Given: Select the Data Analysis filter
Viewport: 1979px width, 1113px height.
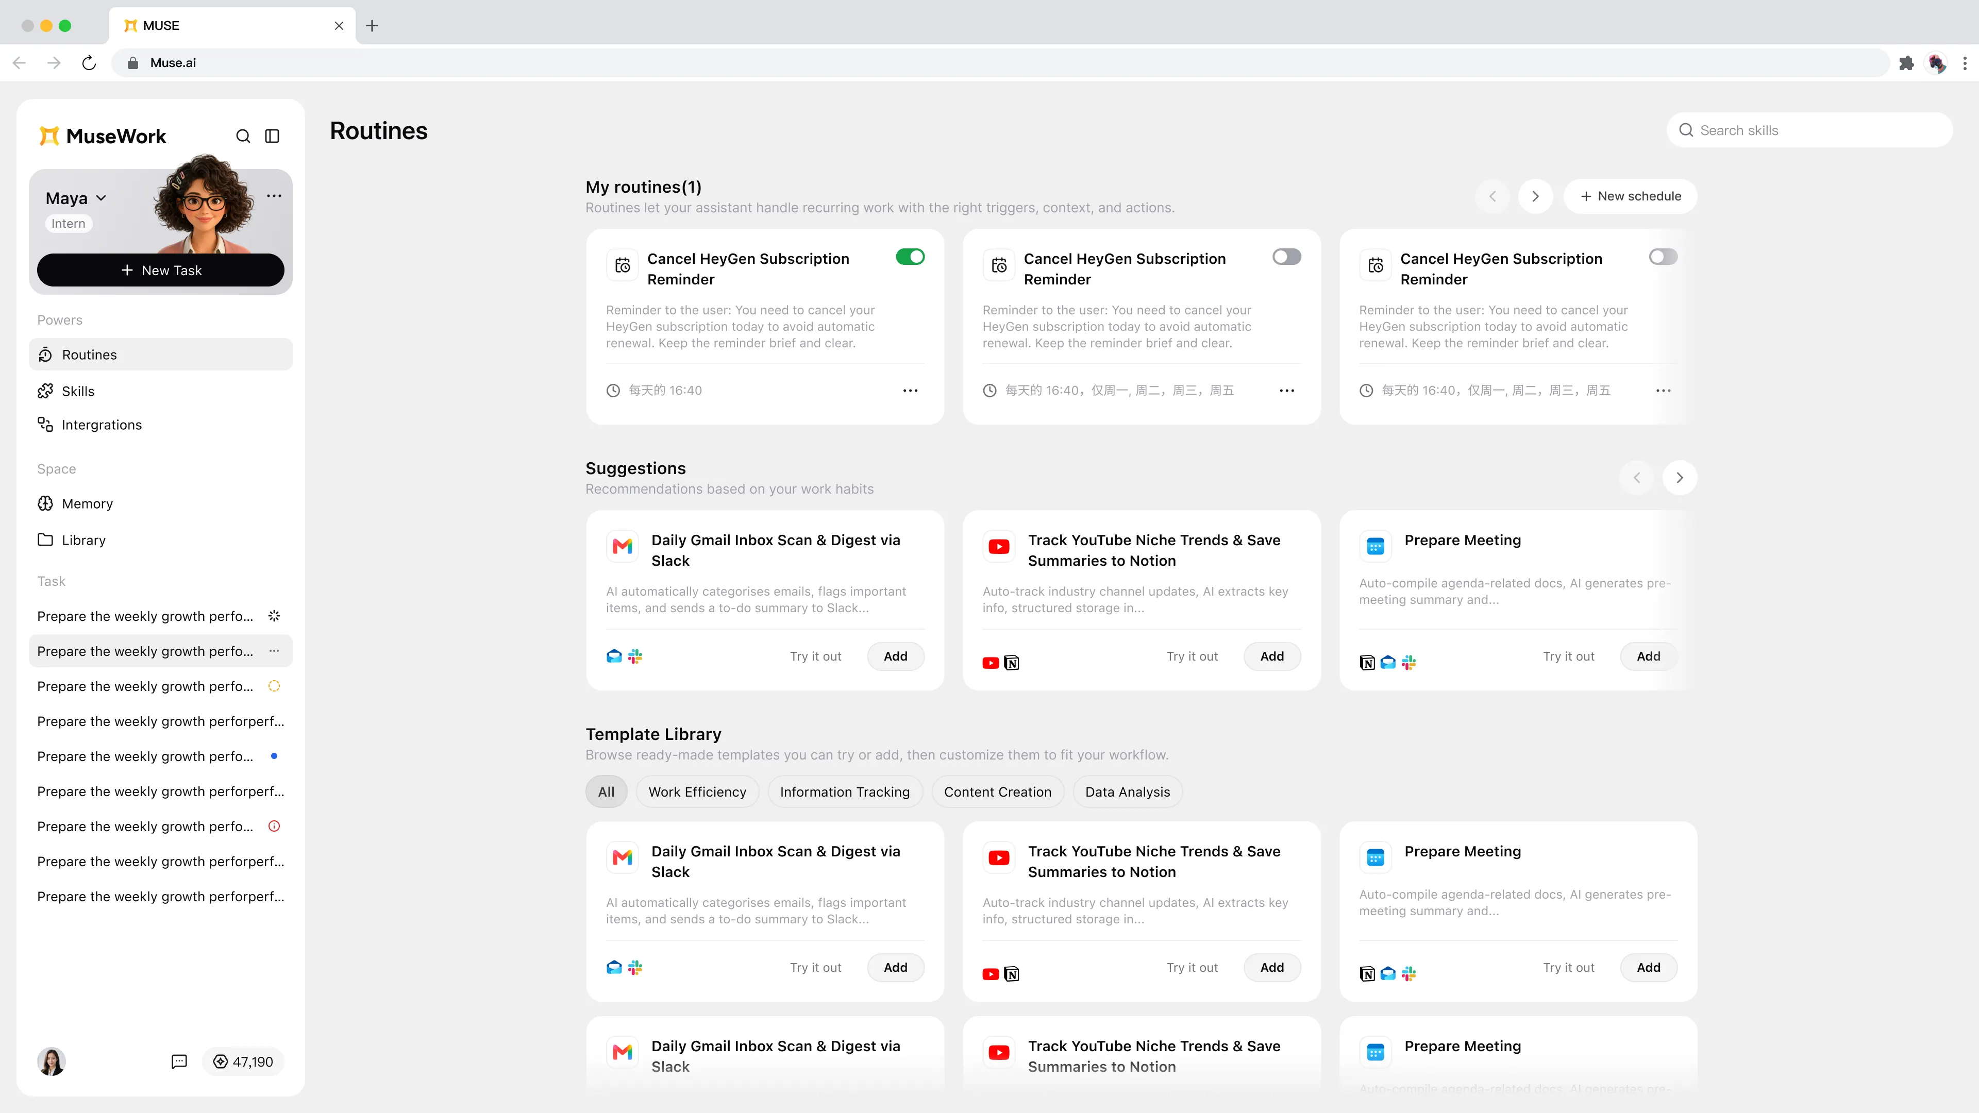Looking at the screenshot, I should click(1127, 792).
